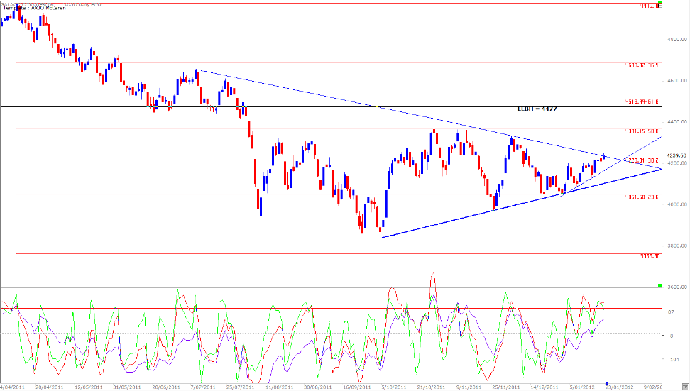Click the 4400.00 price axis label
This screenshot has width=690, height=391.
click(677, 122)
